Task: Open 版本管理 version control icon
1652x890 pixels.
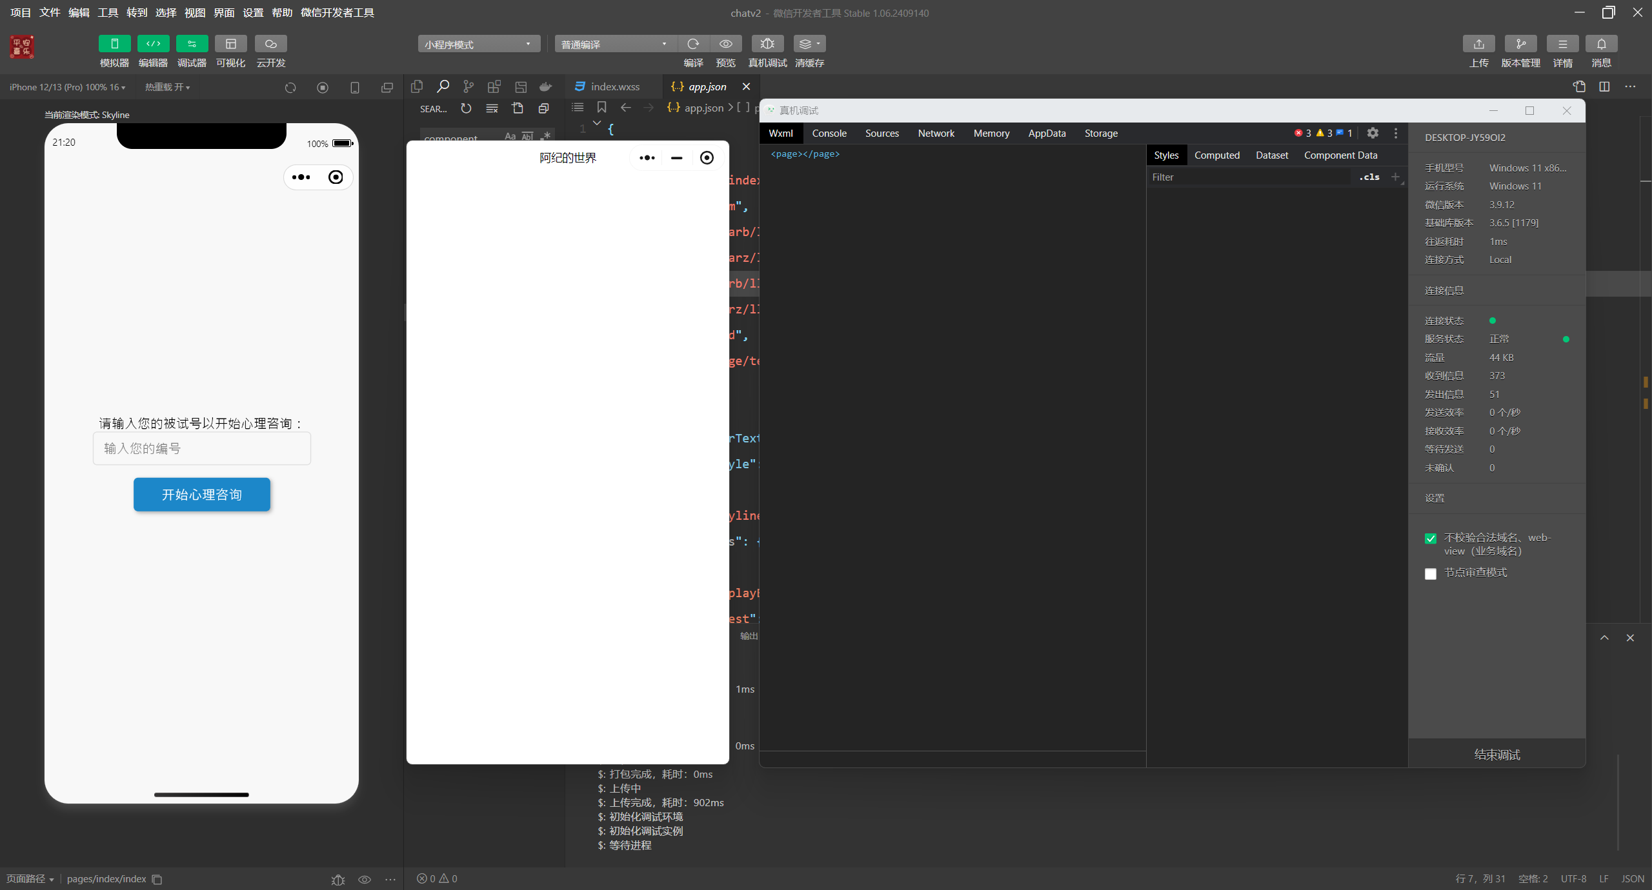Action: 1520,44
